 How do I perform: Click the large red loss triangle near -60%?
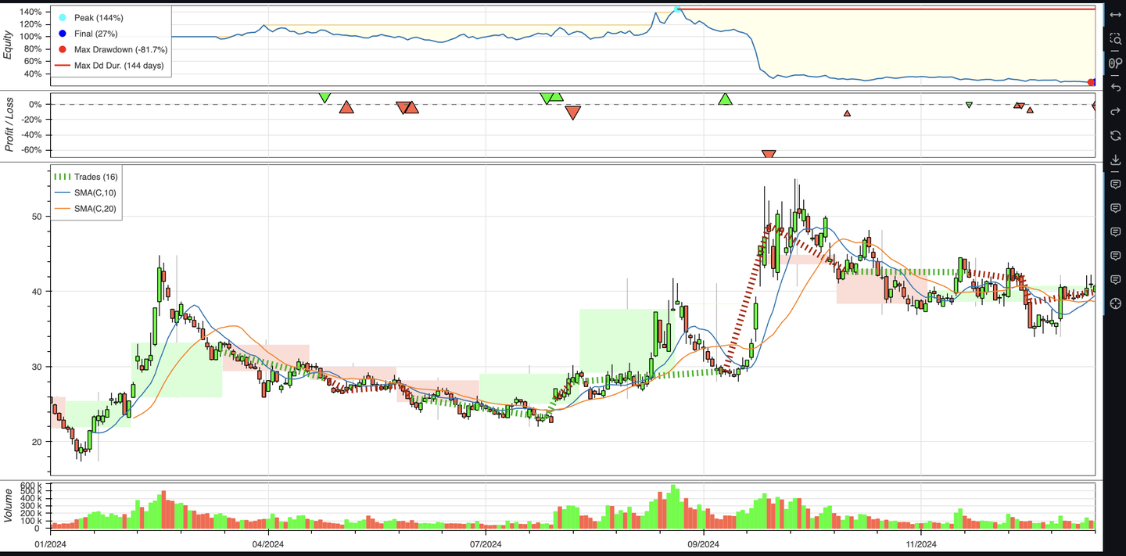pos(769,155)
